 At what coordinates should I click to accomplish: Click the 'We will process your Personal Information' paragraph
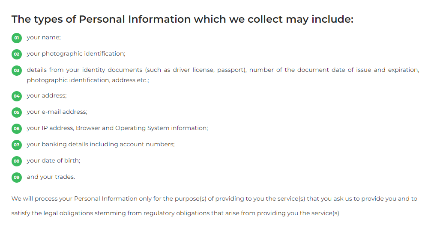pyautogui.click(x=214, y=206)
